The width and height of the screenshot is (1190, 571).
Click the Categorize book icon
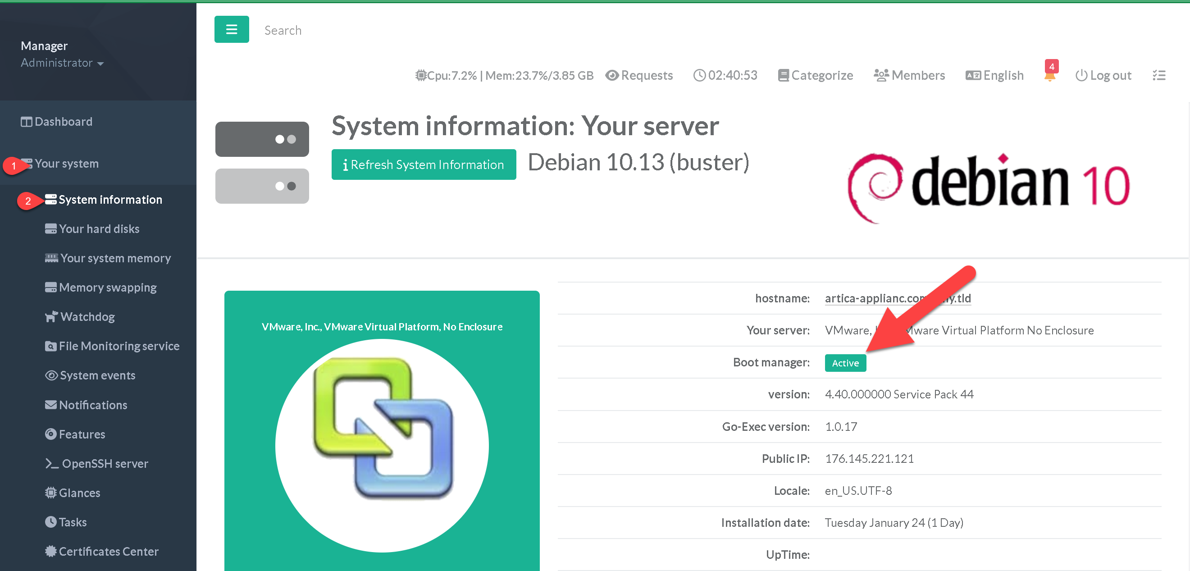[783, 75]
